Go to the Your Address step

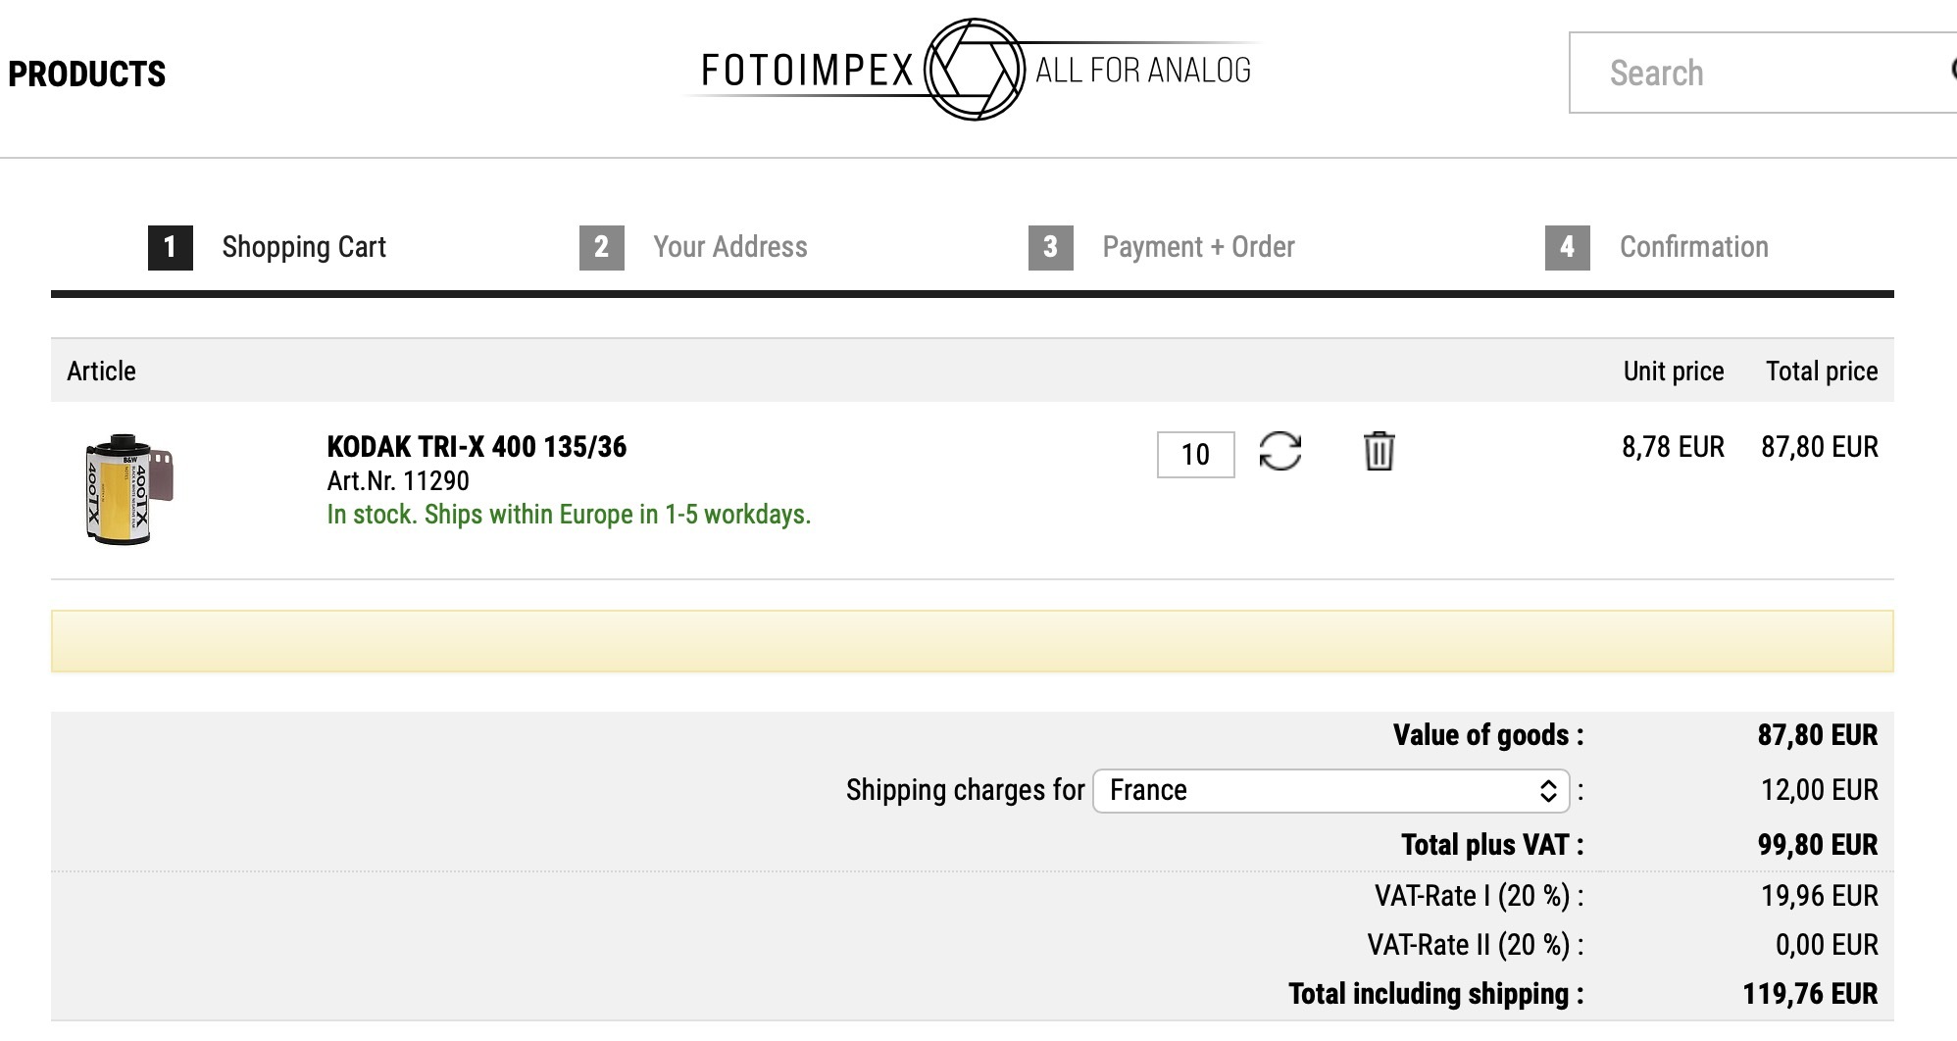[x=730, y=247]
